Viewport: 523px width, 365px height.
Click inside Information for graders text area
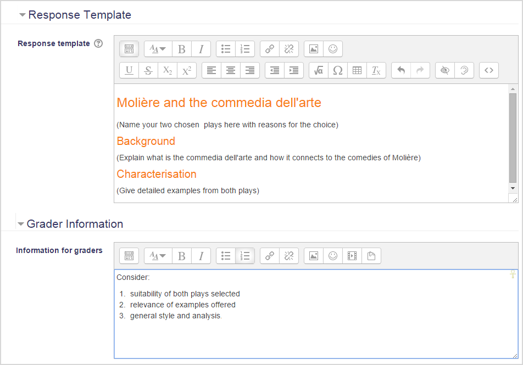pyautogui.click(x=316, y=314)
